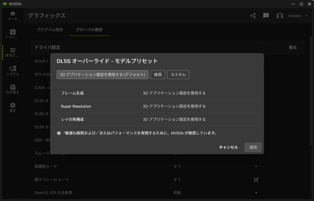Click the share icon in the top bar
This screenshot has height=201, width=314.
point(253,16)
